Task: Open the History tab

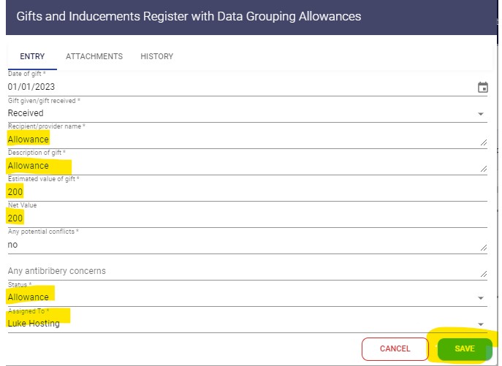Action: click(x=157, y=56)
